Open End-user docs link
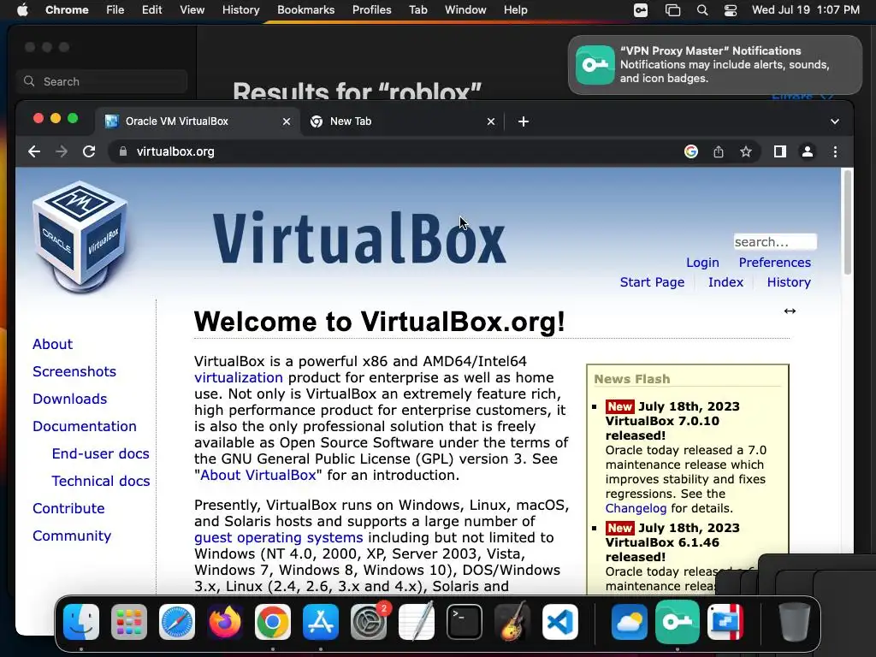This screenshot has width=876, height=657. tap(101, 453)
